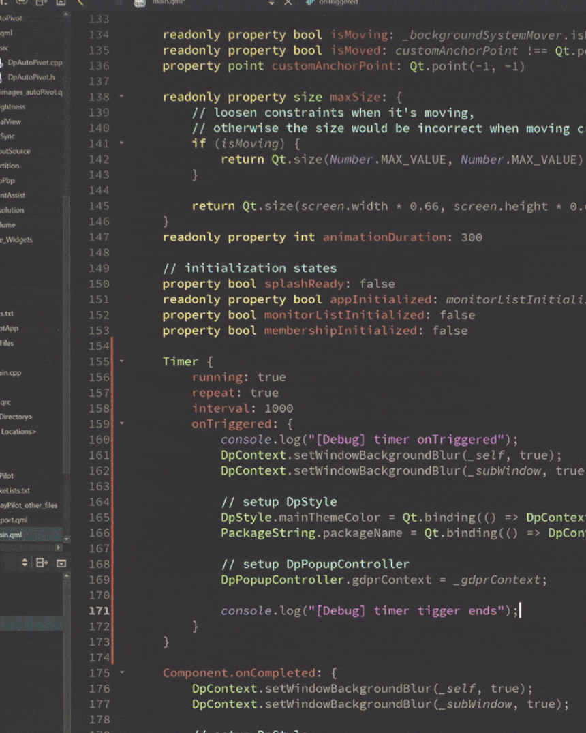Click the project tree horizontal scroll-right arrow
Screen dimensions: 586x733
[59, 548]
